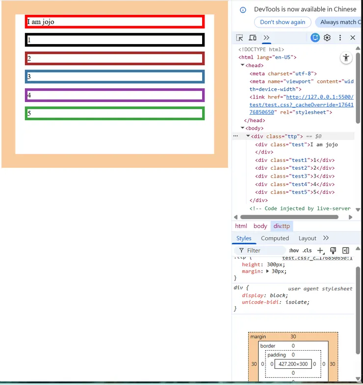Click the Don't show again button
This screenshot has height=385, width=363.
tap(283, 22)
